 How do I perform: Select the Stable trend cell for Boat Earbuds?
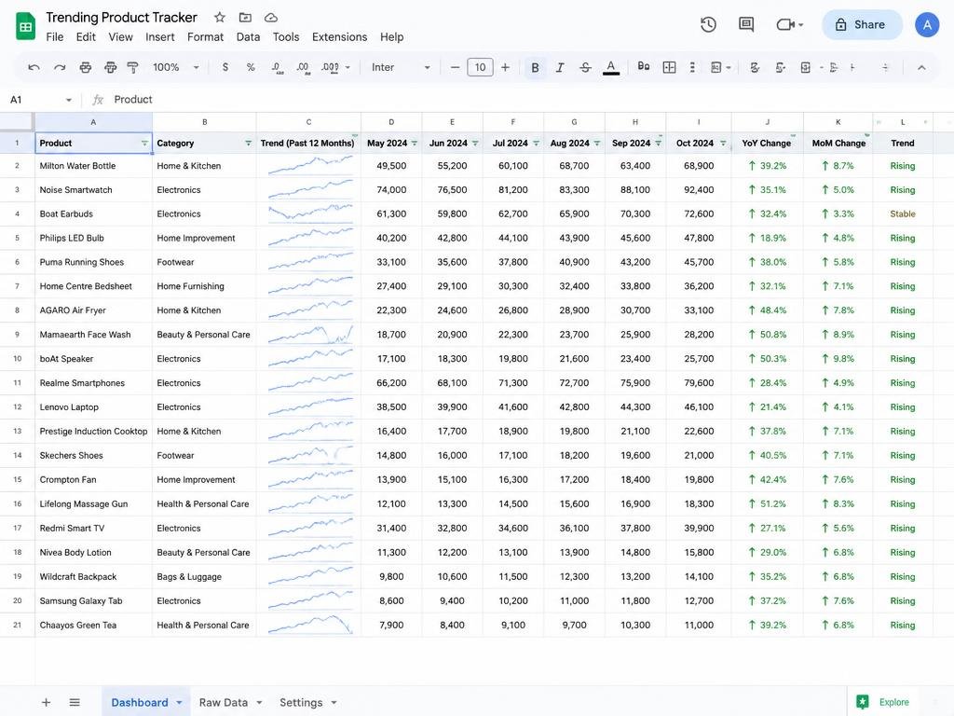click(x=902, y=214)
